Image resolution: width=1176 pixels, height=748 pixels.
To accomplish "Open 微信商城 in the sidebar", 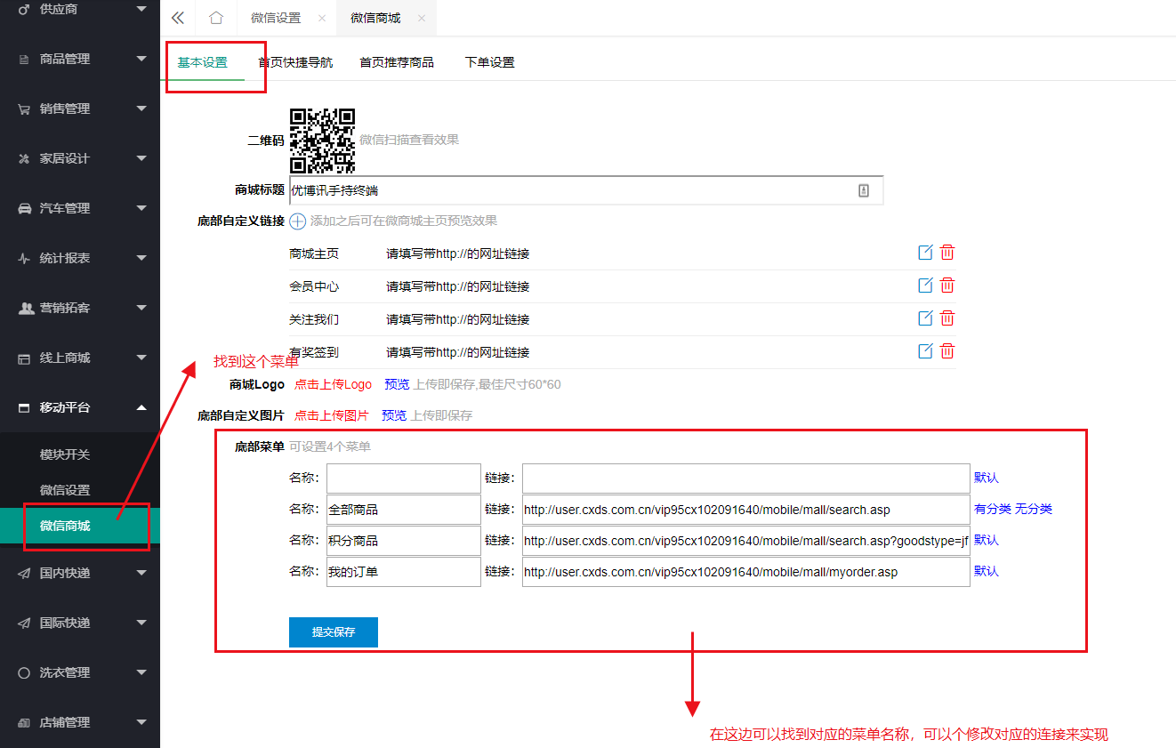I will click(65, 526).
